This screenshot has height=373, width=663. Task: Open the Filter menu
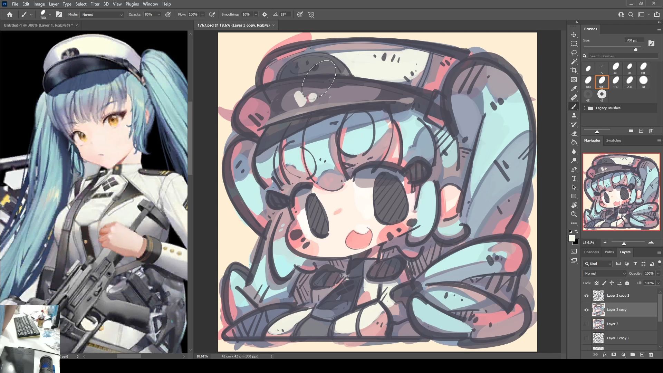95,4
